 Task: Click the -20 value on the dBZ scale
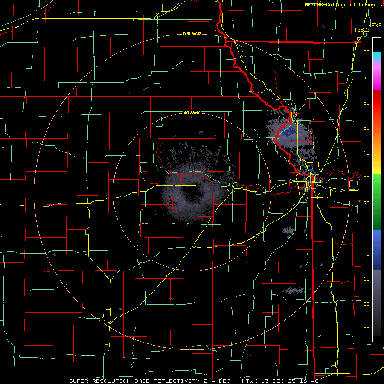[365, 304]
